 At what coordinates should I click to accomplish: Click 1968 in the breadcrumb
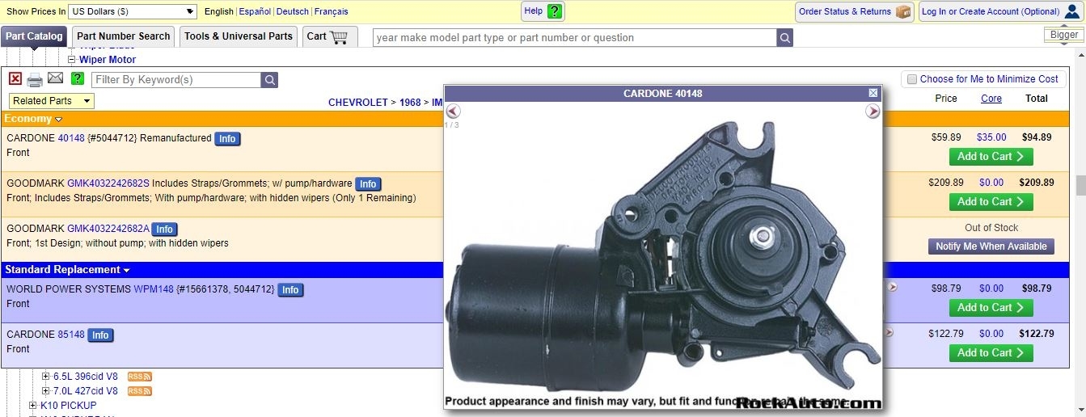(410, 103)
